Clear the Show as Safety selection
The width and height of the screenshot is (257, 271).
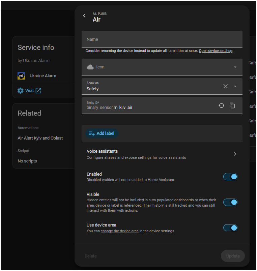pyautogui.click(x=225, y=86)
